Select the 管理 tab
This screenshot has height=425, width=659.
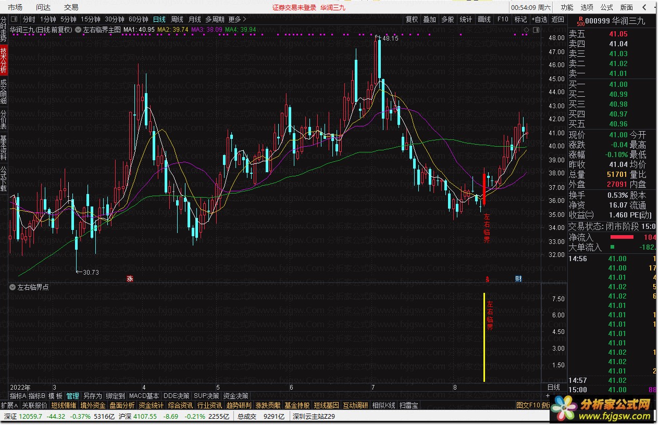point(73,396)
